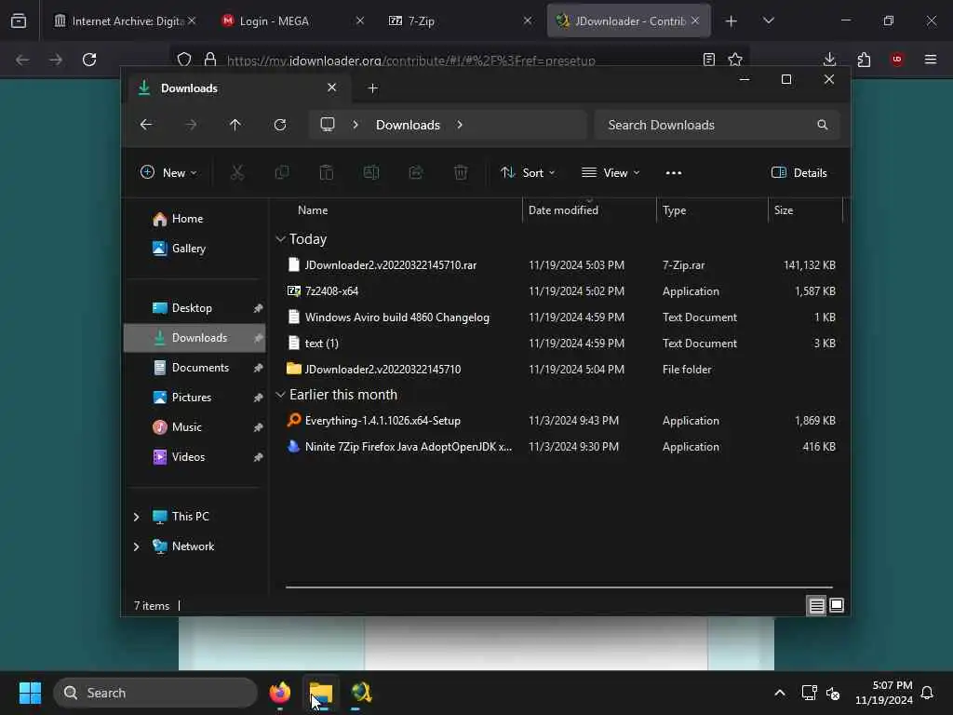Image resolution: width=953 pixels, height=715 pixels.
Task: Open Firefox hamburger application menu
Action: [931, 60]
